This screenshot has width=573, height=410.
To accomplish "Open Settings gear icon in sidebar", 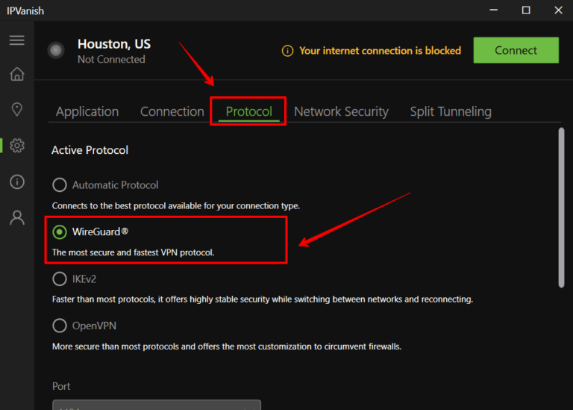I will pyautogui.click(x=16, y=146).
